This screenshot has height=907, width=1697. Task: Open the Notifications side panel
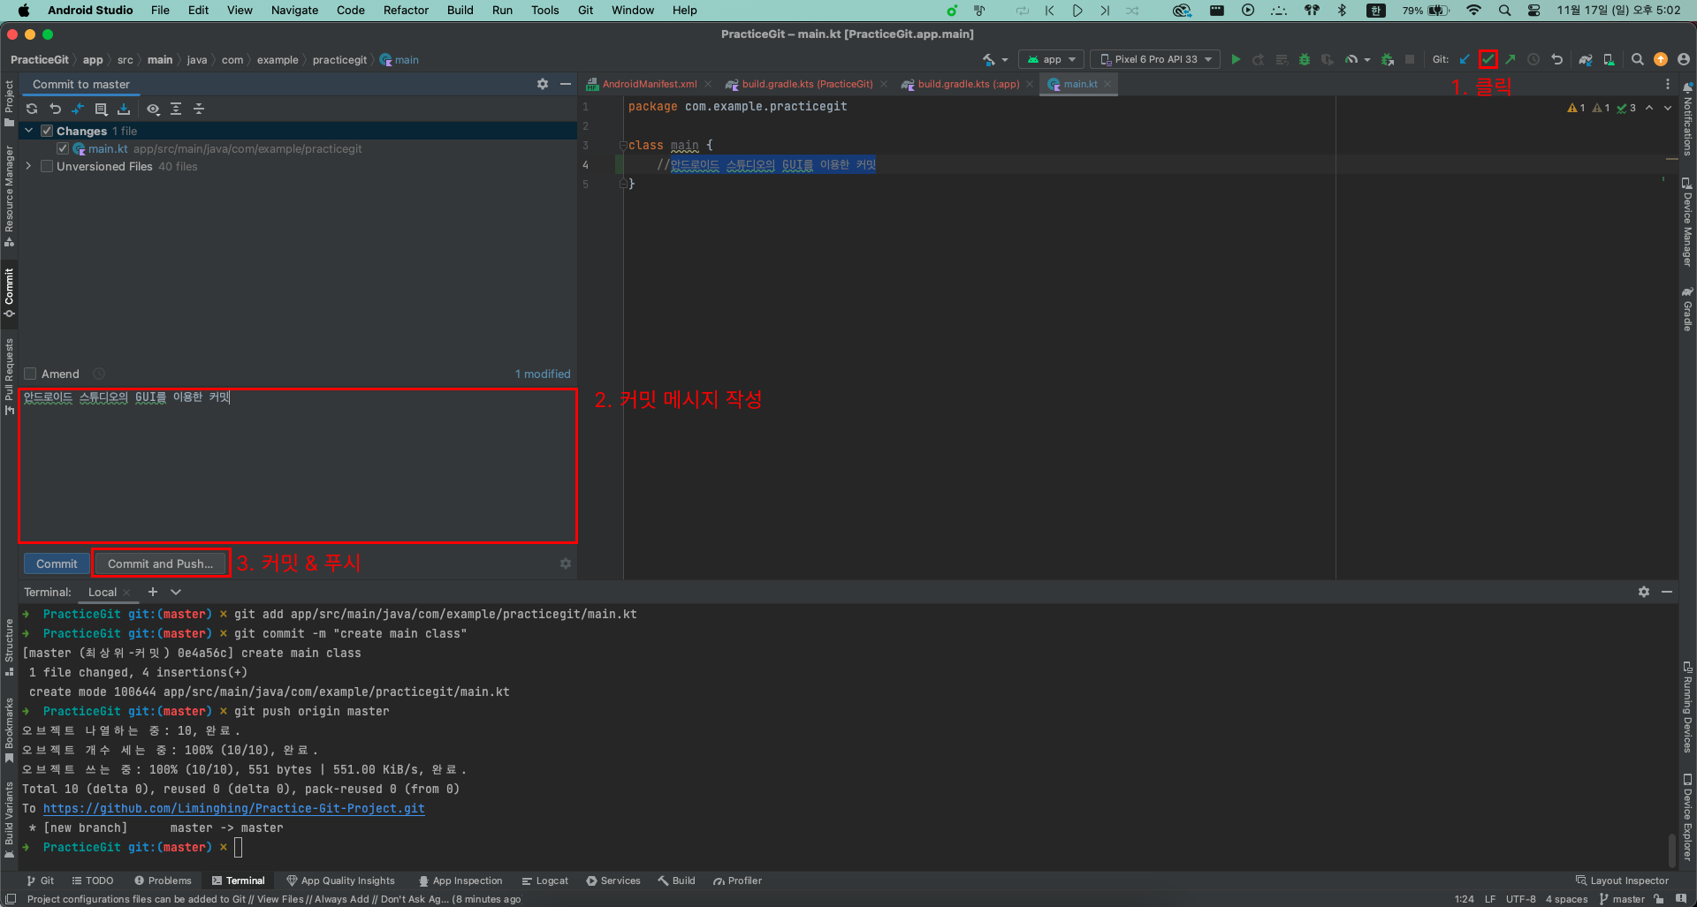point(1687,120)
